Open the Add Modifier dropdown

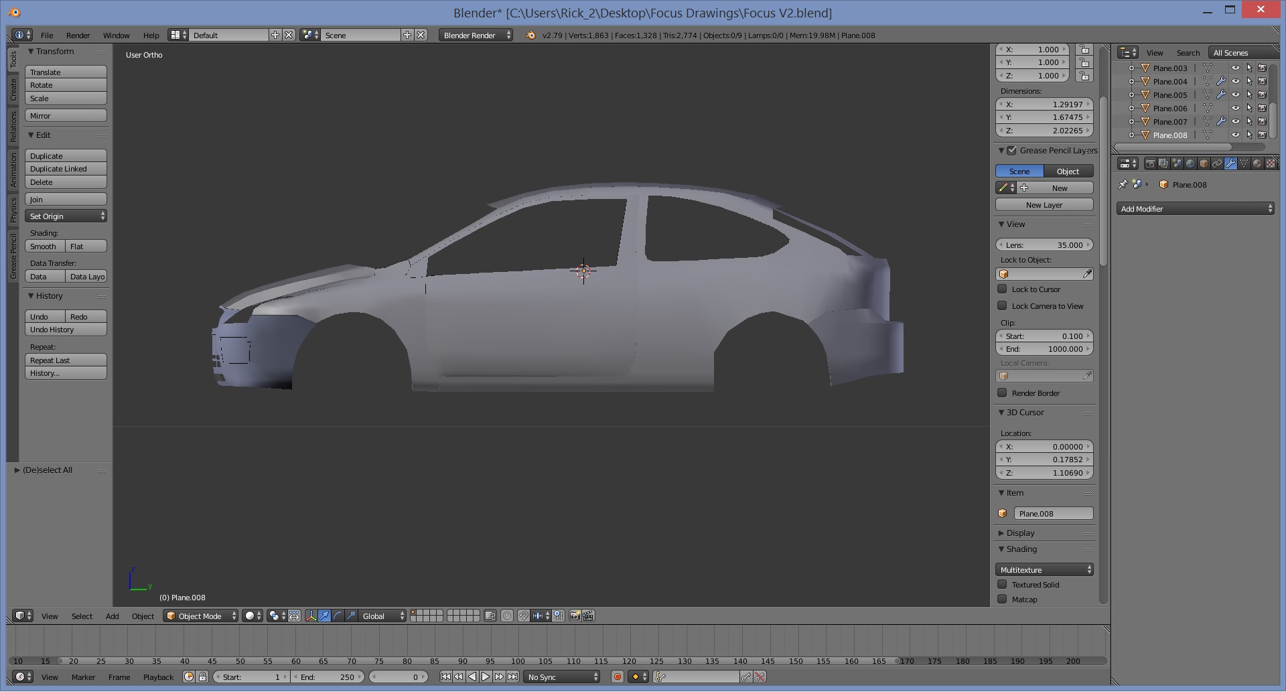point(1195,209)
